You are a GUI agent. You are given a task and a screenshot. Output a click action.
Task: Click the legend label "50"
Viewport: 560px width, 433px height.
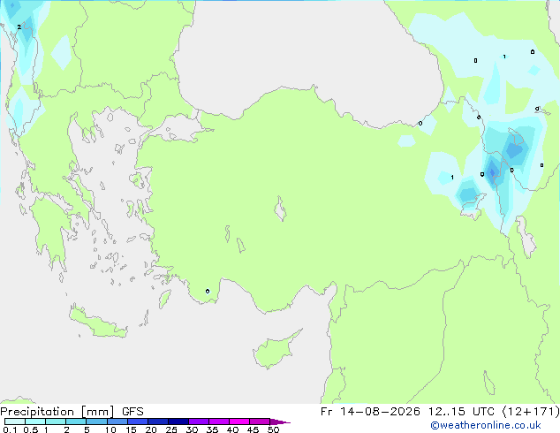pyautogui.click(x=273, y=429)
